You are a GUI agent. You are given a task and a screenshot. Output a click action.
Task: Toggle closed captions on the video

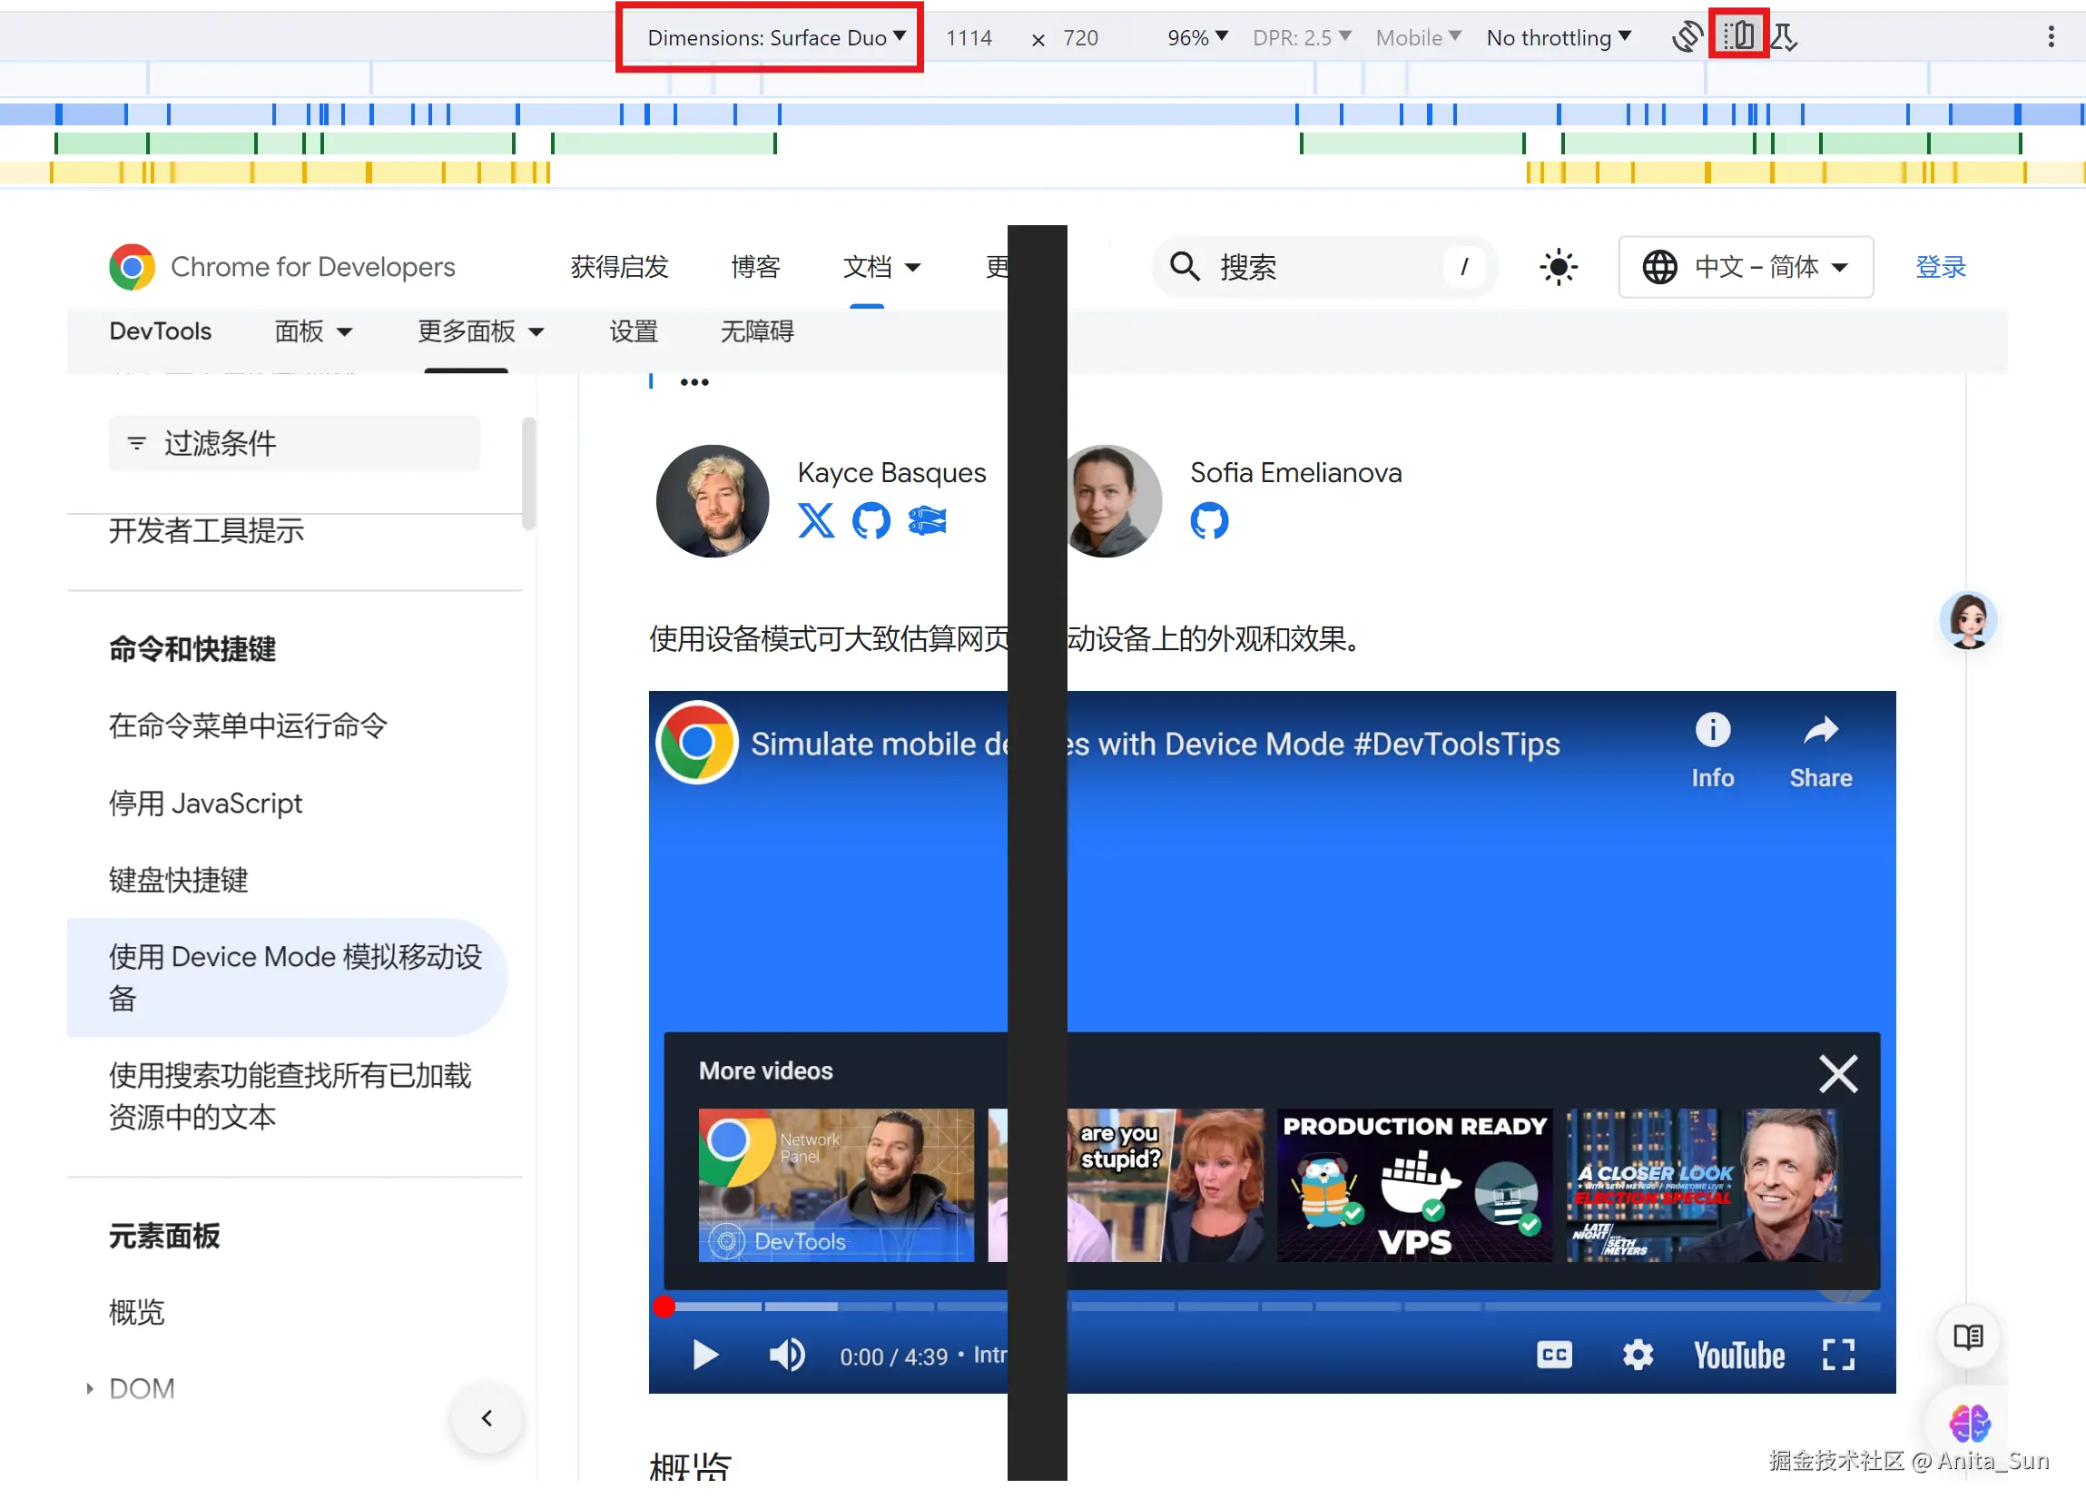tap(1553, 1355)
